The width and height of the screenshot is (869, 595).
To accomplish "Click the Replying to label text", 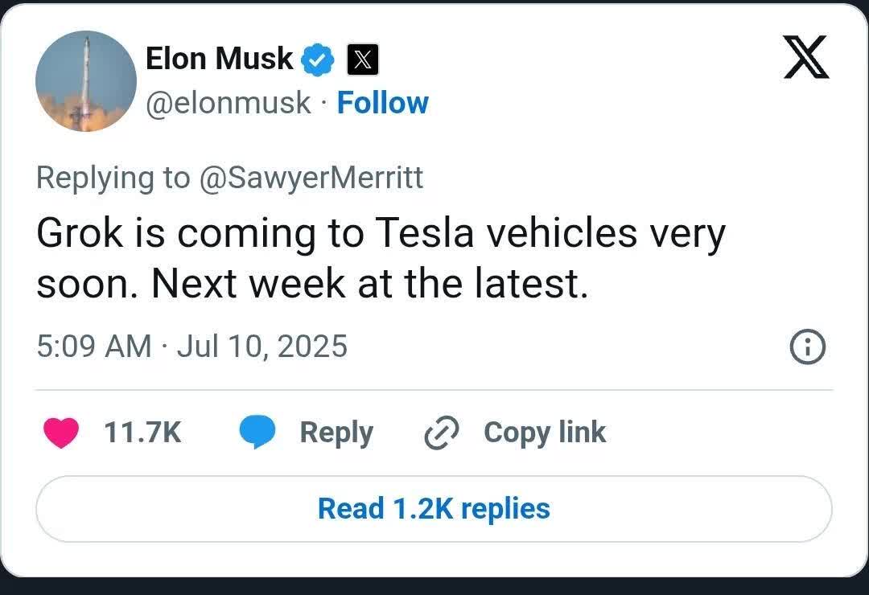I will 113,178.
